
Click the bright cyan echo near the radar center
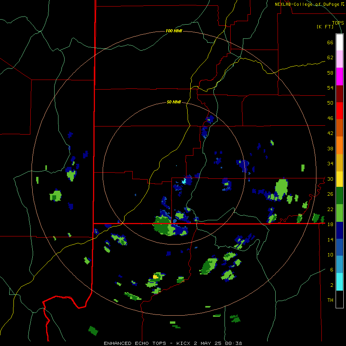184,181
